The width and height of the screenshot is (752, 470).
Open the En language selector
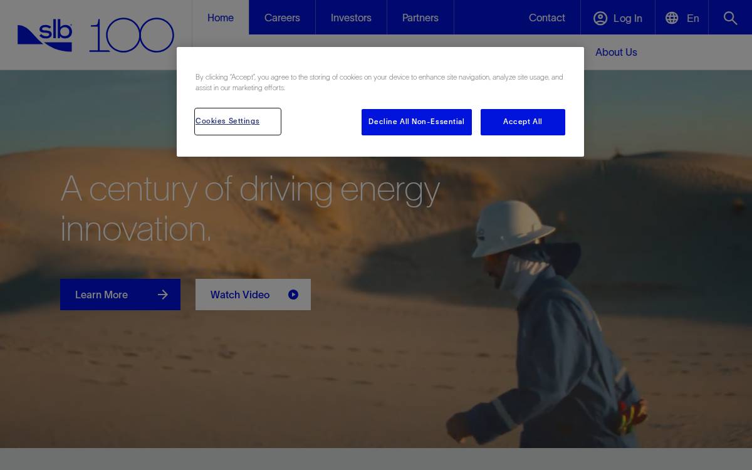693,18
